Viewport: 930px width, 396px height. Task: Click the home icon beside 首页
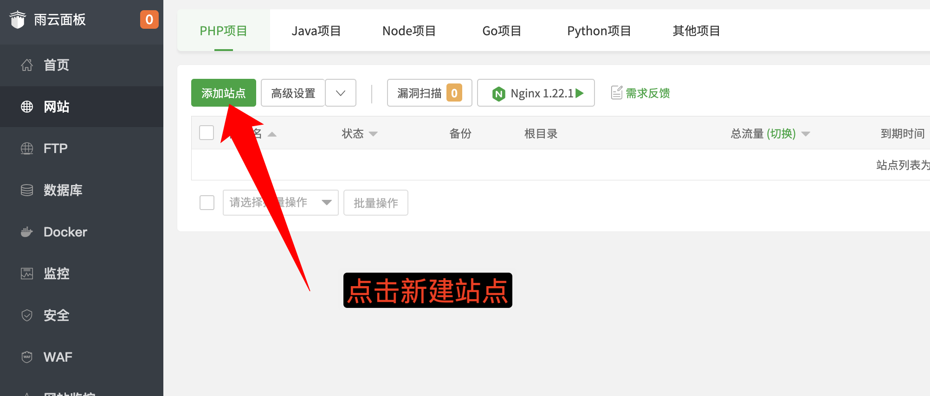pos(27,65)
